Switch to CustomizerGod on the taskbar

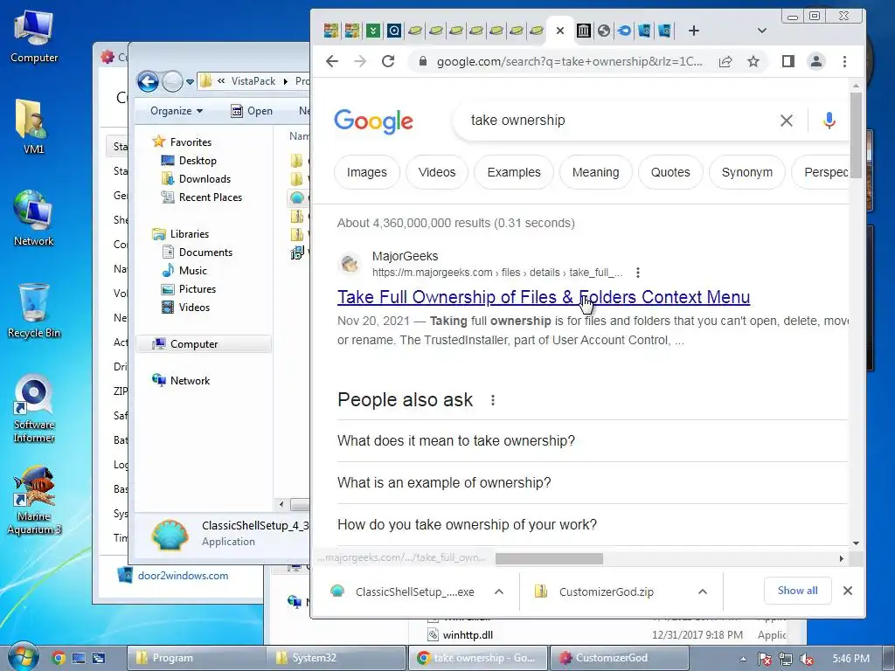(x=619, y=658)
